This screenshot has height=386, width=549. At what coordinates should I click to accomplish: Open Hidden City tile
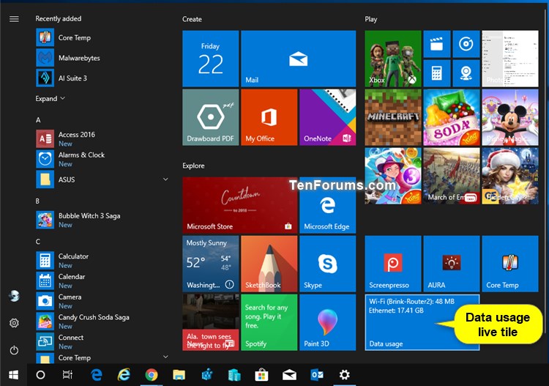(510, 176)
